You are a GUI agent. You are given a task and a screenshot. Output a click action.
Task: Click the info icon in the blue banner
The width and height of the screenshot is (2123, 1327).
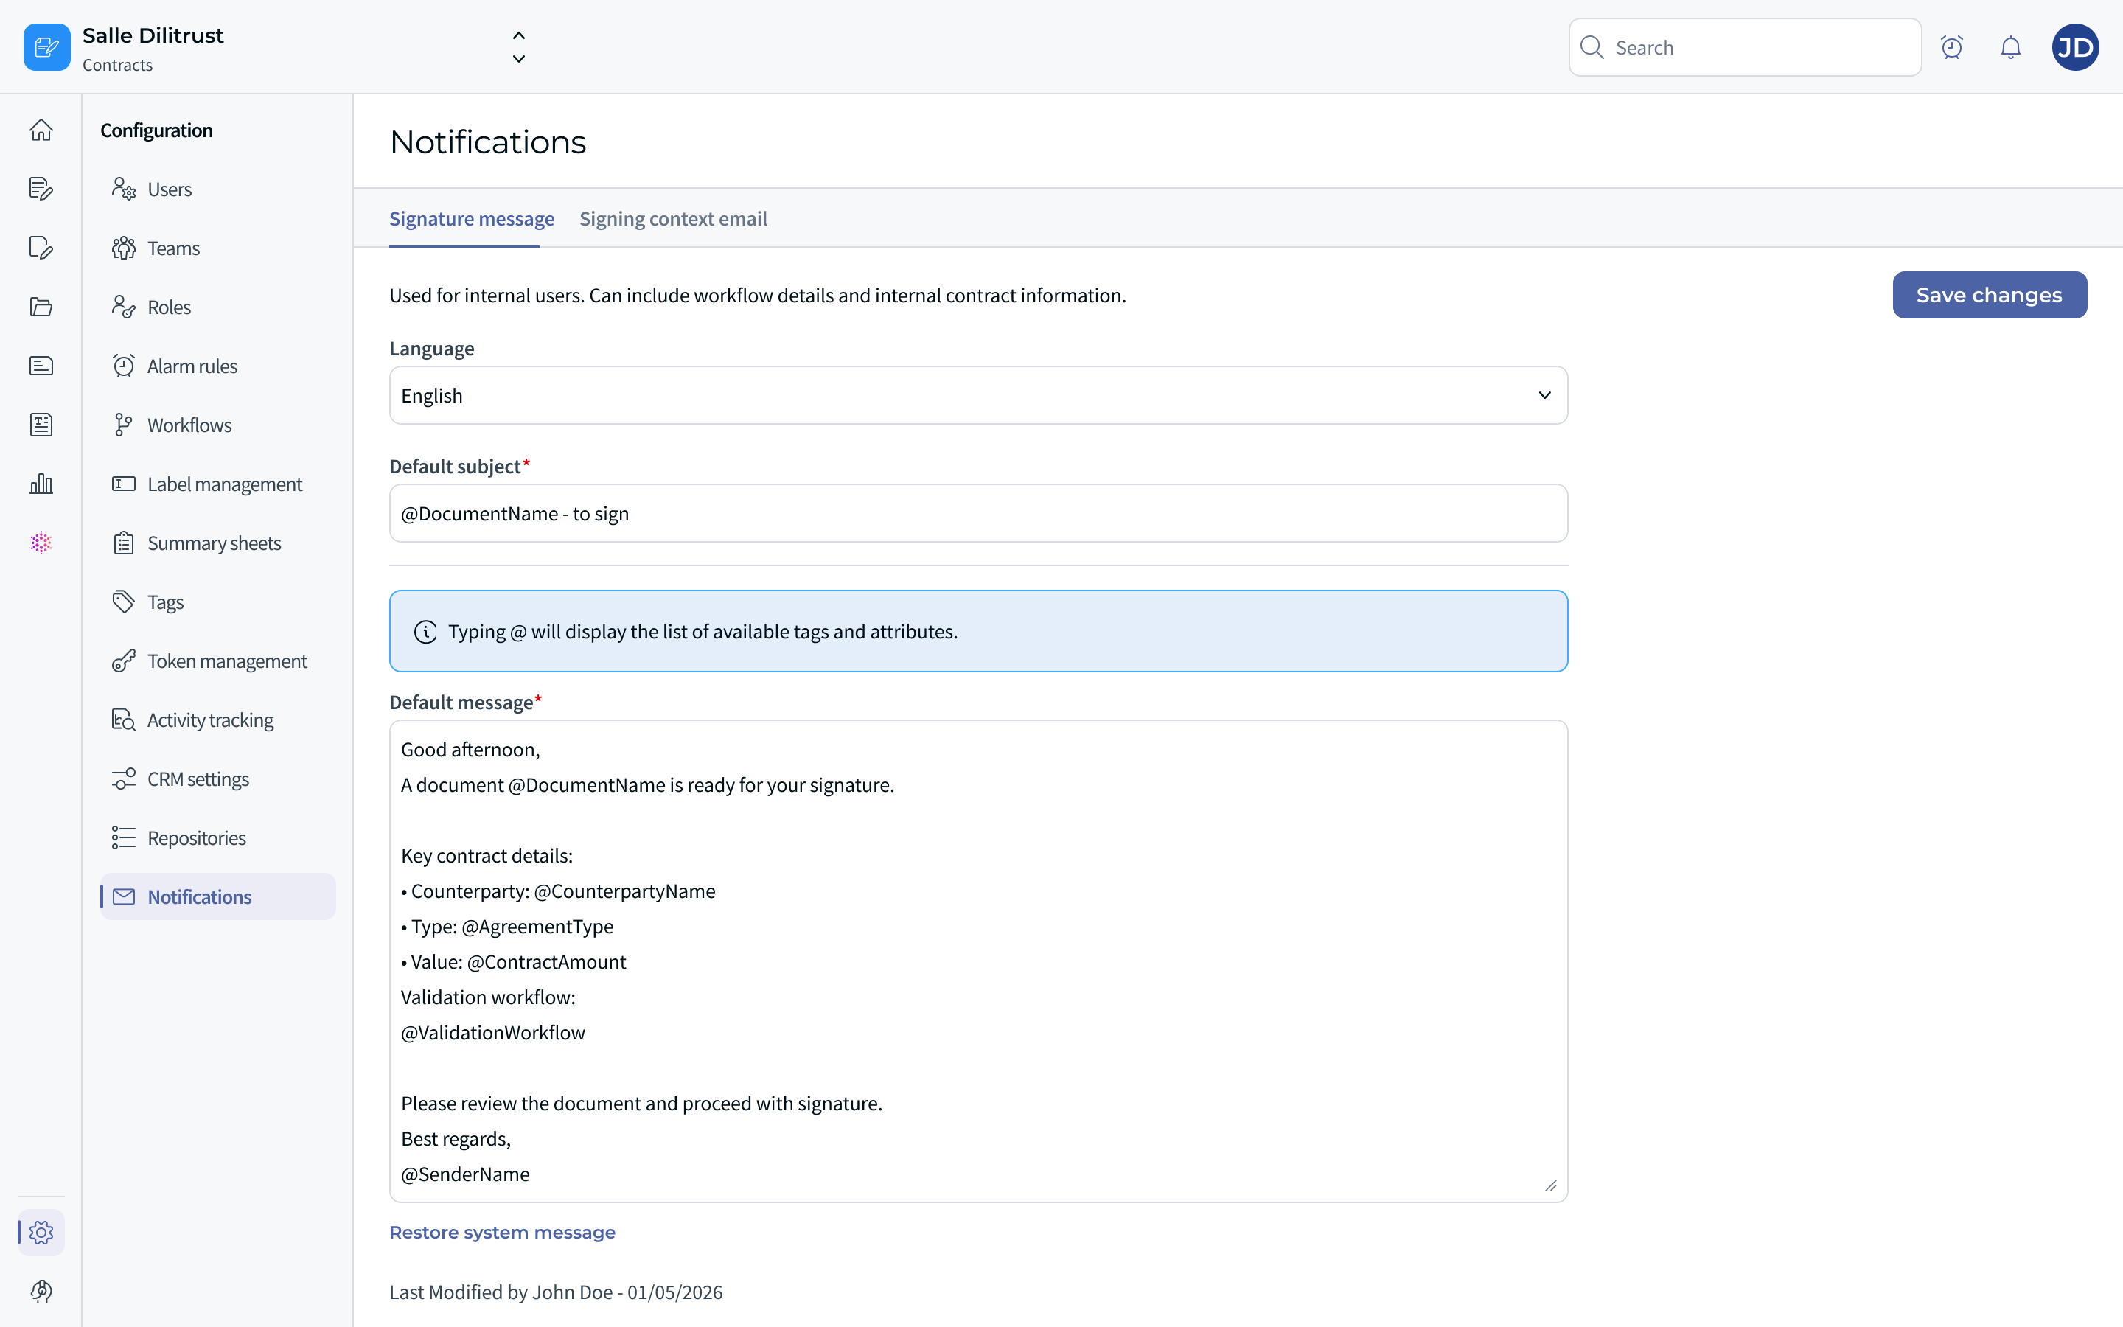click(425, 632)
